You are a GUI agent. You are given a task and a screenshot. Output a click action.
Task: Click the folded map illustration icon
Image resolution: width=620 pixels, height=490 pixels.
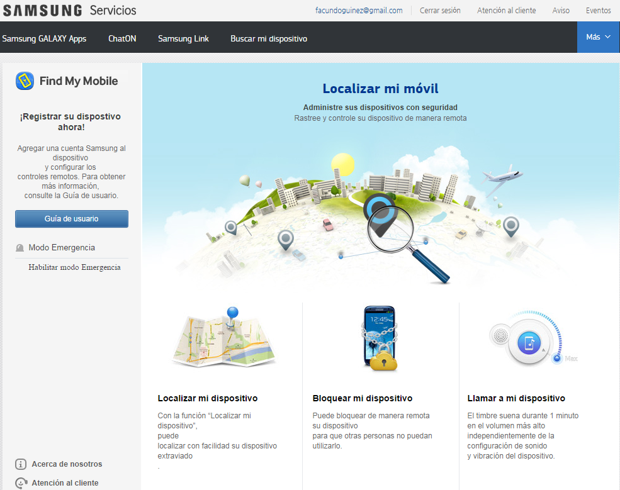(x=224, y=337)
